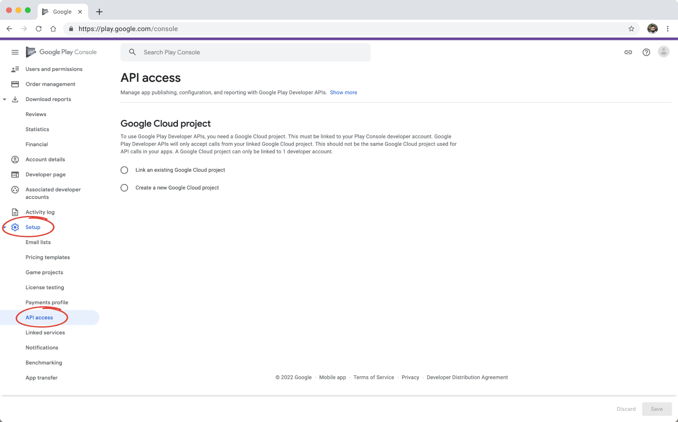Click the Download reports download icon
The width and height of the screenshot is (678, 422).
click(15, 99)
